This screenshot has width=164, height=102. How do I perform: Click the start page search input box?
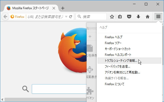point(59,89)
